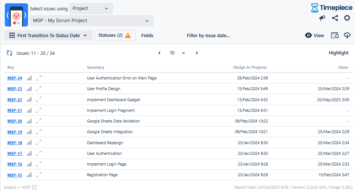Viewport: 355px width, 192px height.
Task: Go to previous page of issues
Action: click(x=159, y=53)
